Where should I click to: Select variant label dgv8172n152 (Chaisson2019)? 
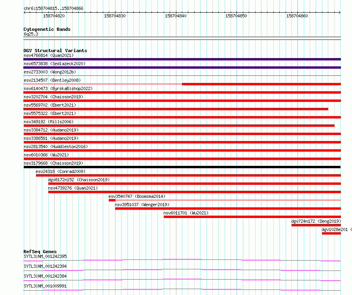79,180
